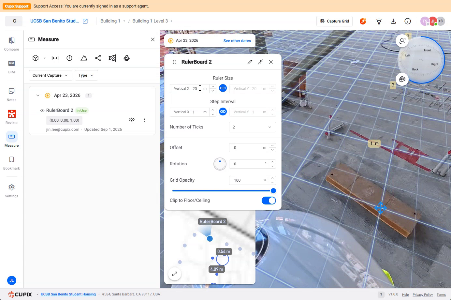Toggle visibility of RulerBoard 2

pos(132,120)
